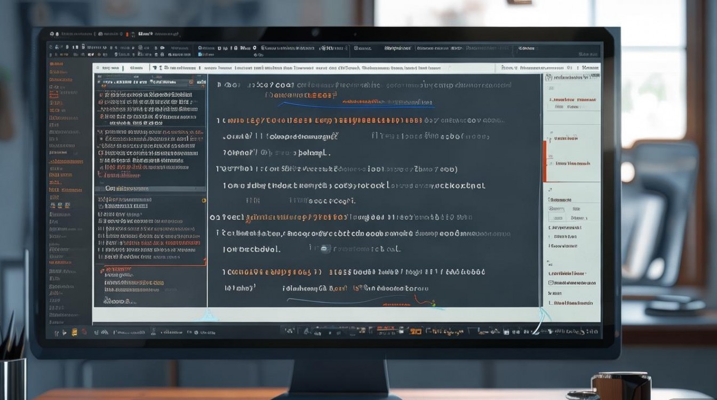
Task: Click the orange icon in the bottom-left status bar
Action: (74, 332)
